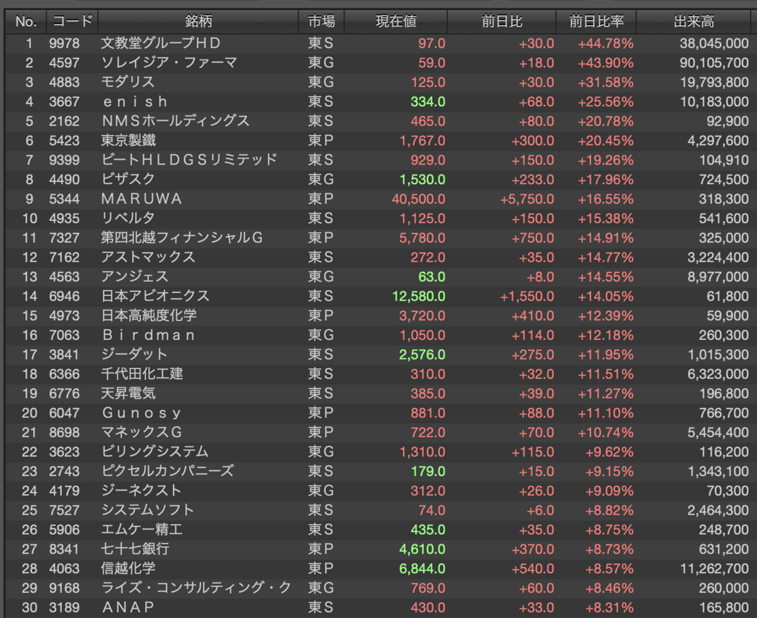This screenshot has height=618, width=757.
Task: Select ライズ・コンサルティング・ク row
Action: point(196,588)
